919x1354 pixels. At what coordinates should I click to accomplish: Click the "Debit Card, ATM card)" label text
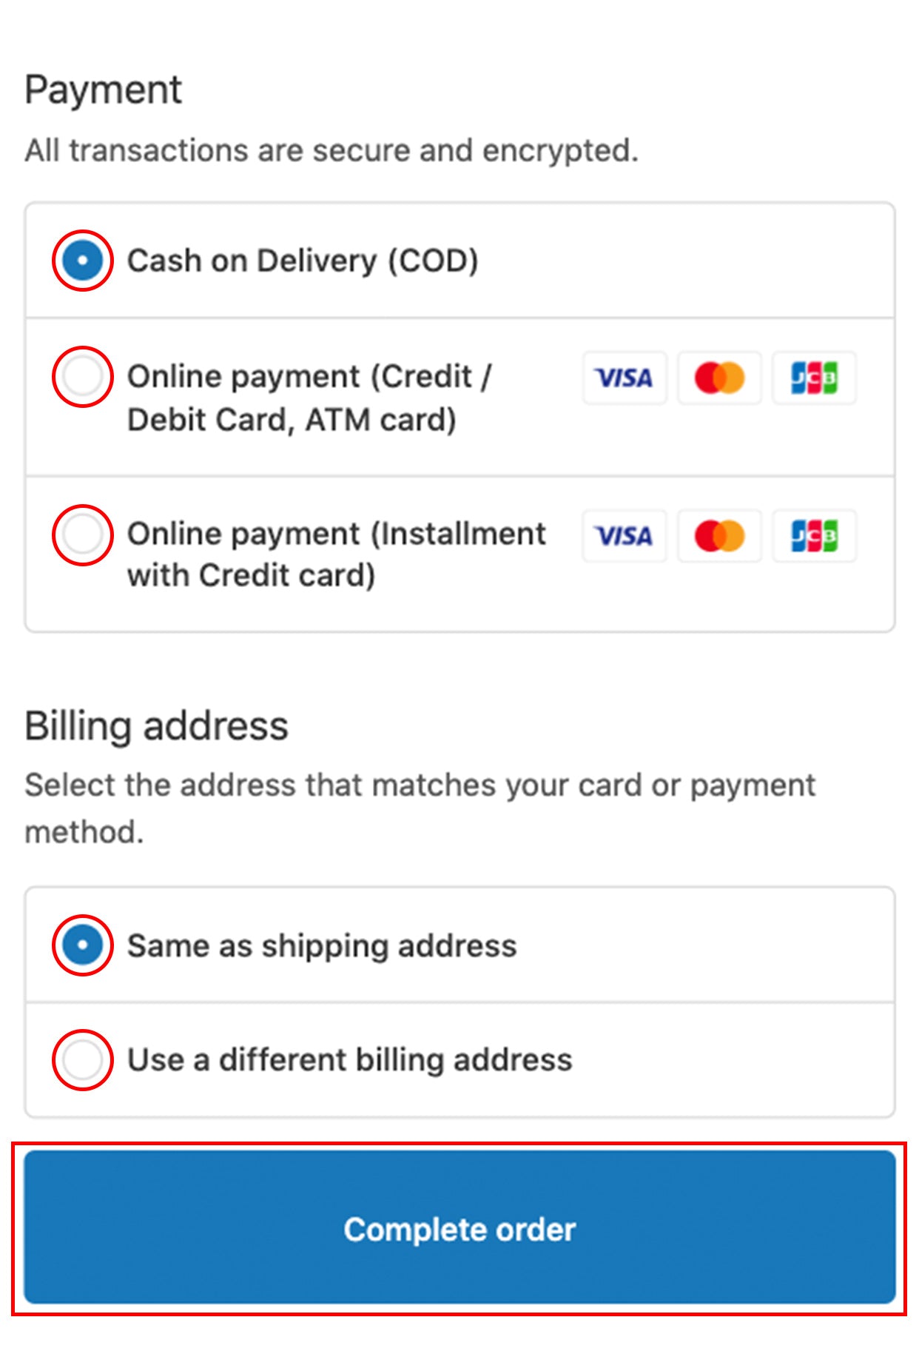click(292, 420)
